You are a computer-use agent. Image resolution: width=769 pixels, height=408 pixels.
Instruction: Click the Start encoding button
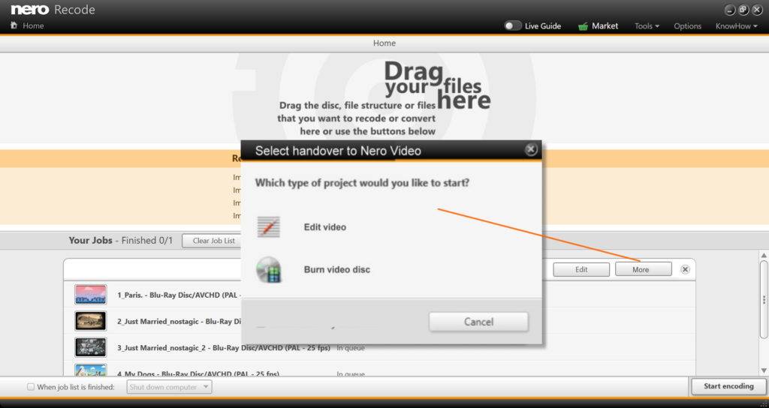[728, 386]
